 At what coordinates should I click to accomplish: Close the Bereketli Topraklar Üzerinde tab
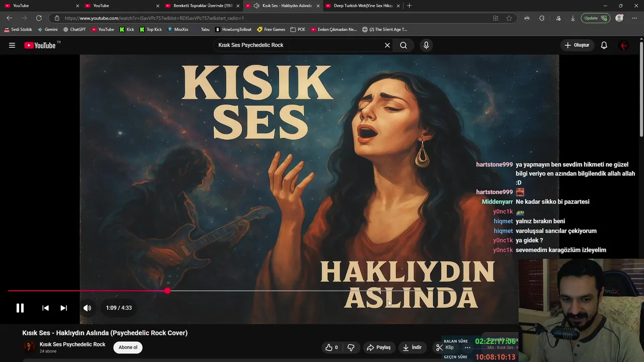click(238, 6)
